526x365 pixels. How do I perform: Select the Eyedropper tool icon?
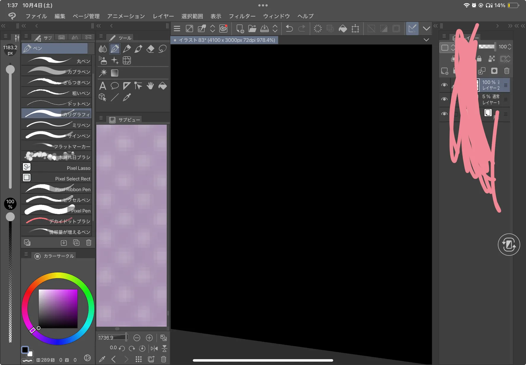tap(127, 97)
